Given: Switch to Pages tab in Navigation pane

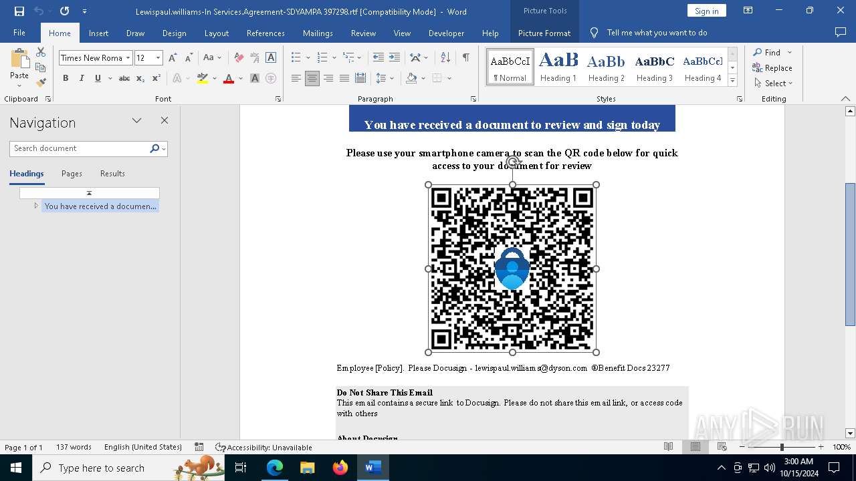Looking at the screenshot, I should tap(72, 173).
